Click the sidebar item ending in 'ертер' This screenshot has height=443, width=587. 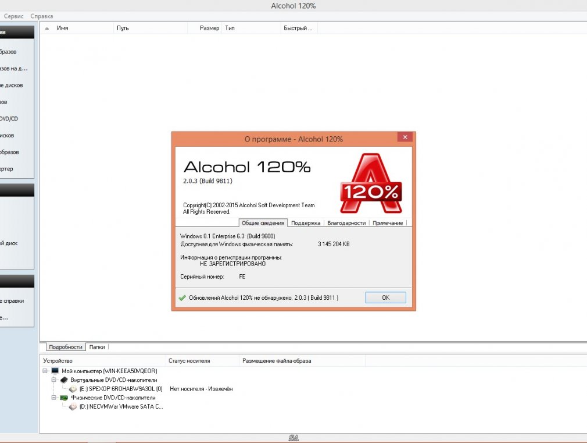pos(6,169)
